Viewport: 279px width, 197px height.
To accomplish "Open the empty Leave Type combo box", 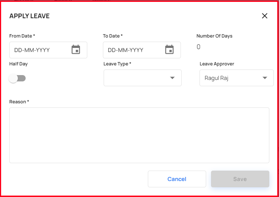I will pos(143,78).
